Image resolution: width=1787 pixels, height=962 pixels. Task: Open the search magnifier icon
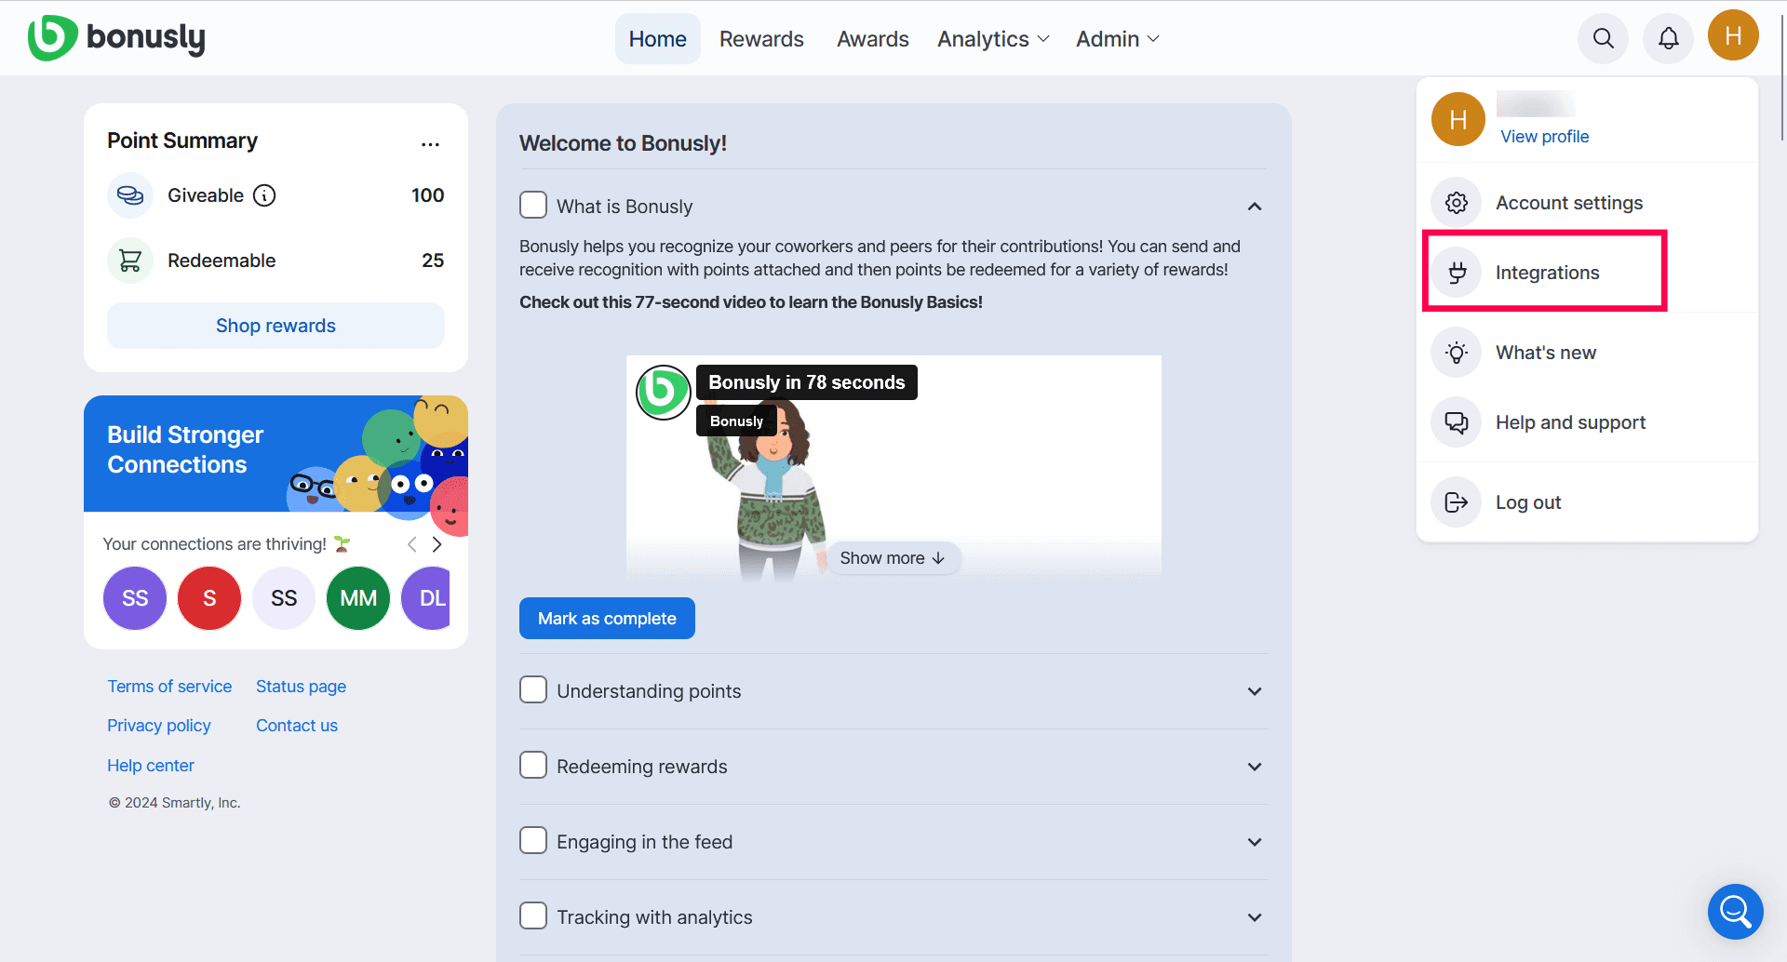(x=1603, y=38)
